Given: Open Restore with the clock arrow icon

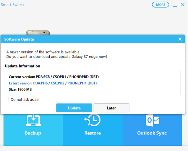Looking at the screenshot, I should 93,130.
